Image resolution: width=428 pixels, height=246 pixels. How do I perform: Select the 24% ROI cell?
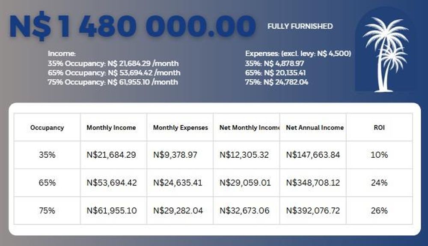[x=379, y=183]
